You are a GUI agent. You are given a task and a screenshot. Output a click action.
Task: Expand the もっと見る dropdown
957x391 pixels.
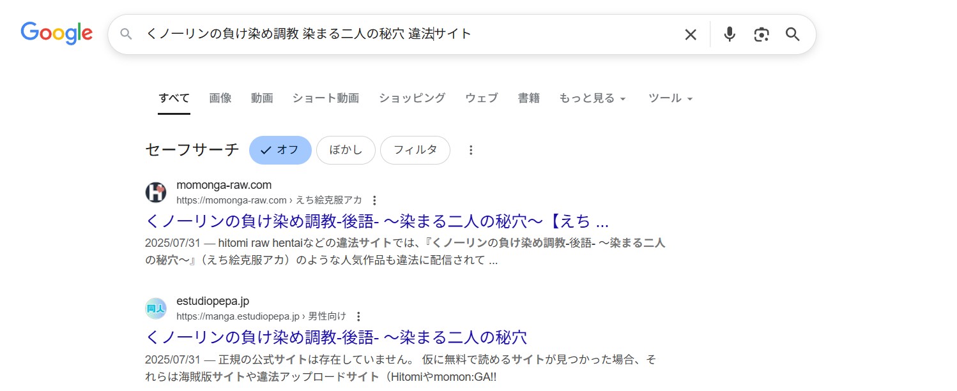(x=592, y=98)
